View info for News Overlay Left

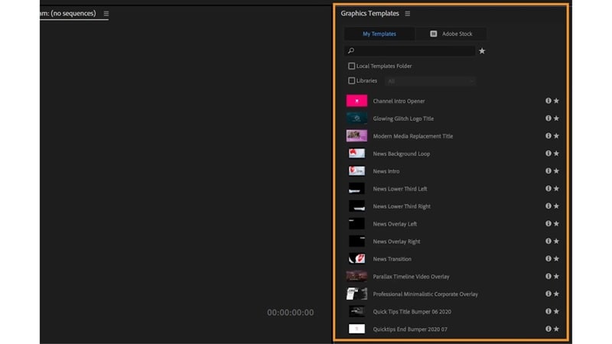coord(549,224)
